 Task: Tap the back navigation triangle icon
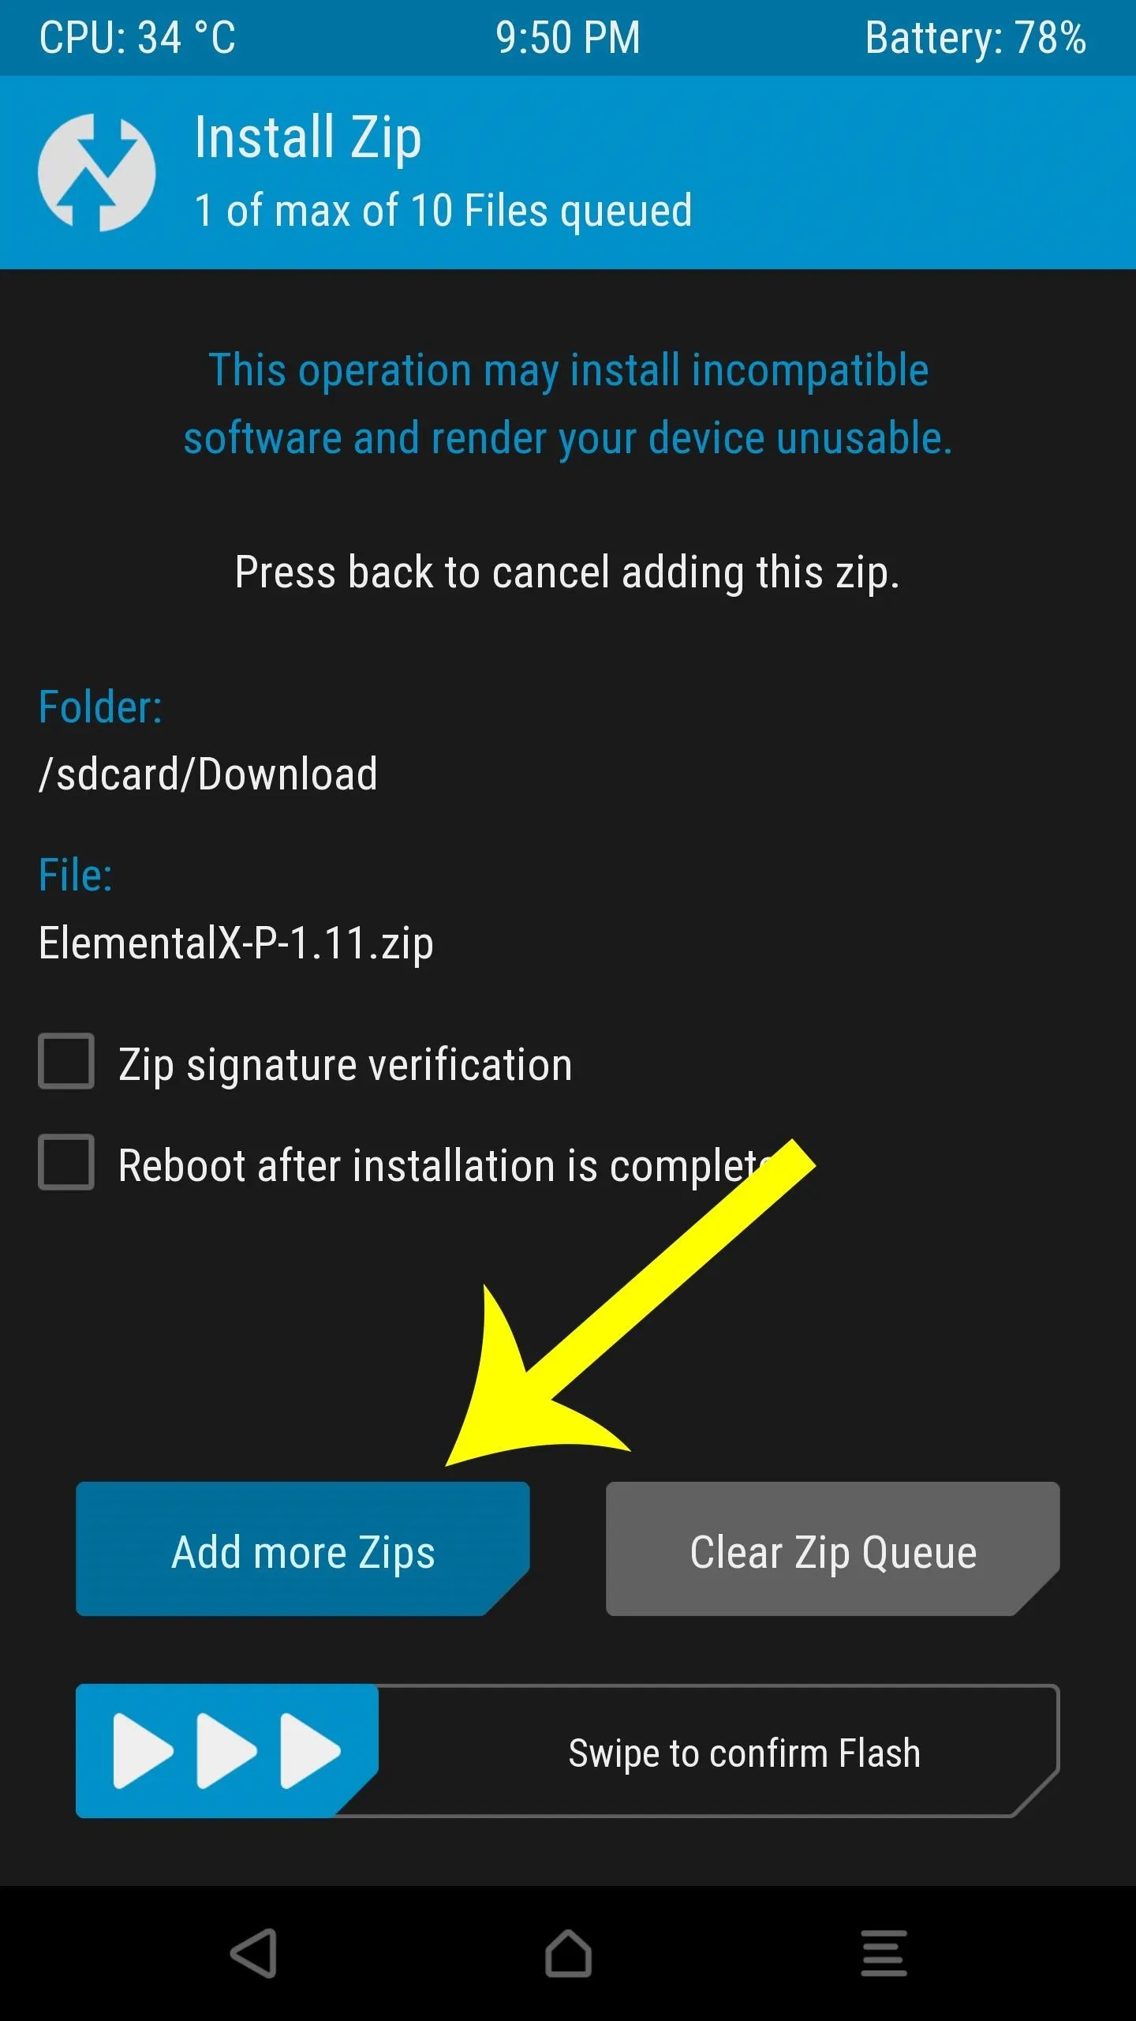253,1952
